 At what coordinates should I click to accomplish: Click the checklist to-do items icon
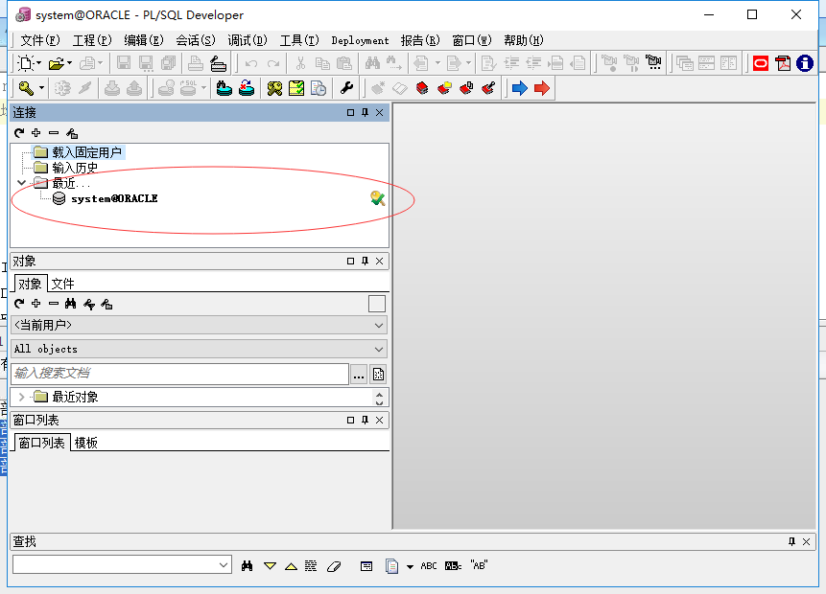tap(296, 88)
